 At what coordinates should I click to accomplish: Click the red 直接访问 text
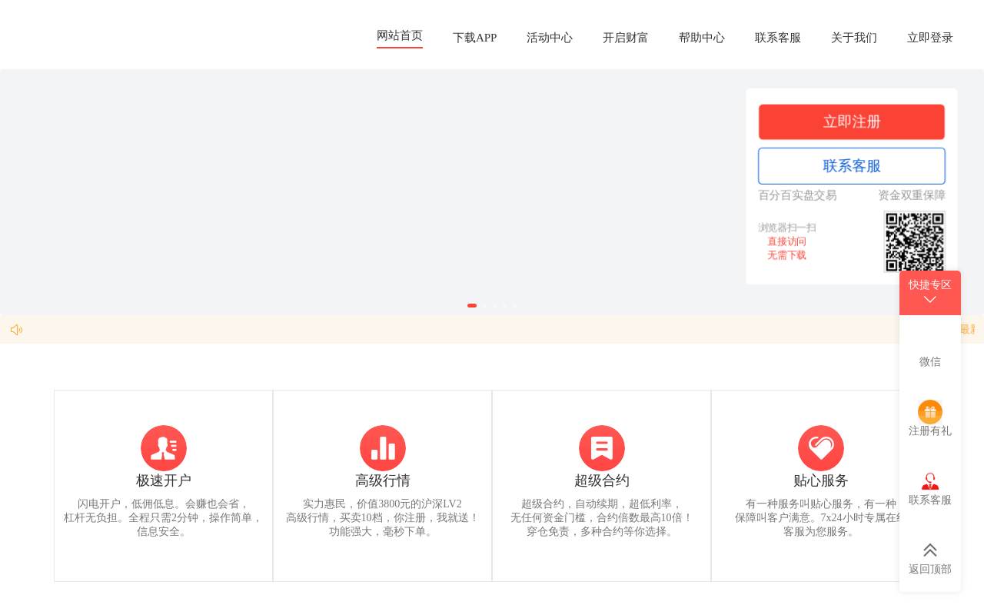coord(786,241)
